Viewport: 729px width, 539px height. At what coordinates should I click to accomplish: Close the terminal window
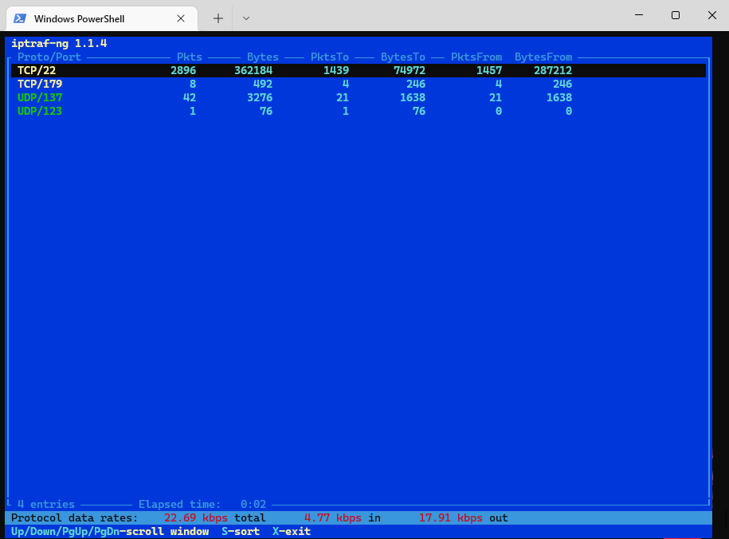[x=711, y=15]
